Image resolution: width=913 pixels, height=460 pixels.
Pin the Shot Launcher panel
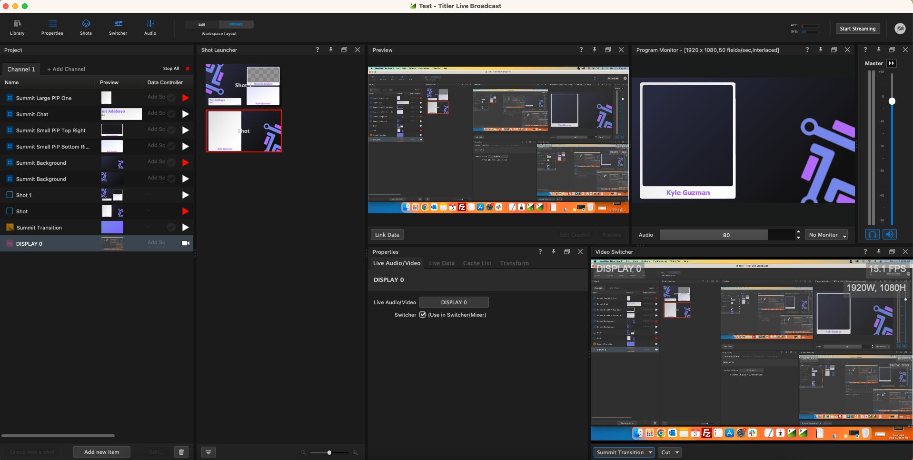[331, 50]
